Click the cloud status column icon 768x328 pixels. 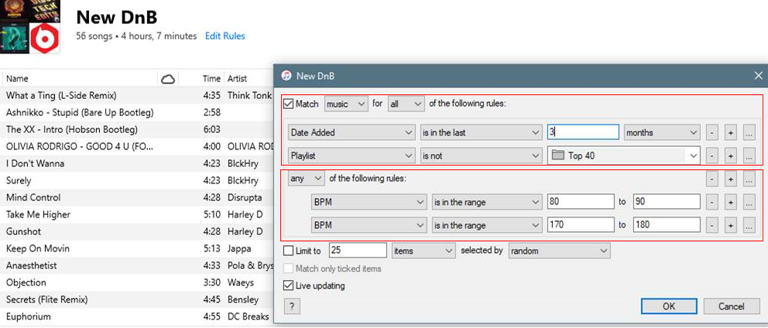(166, 78)
